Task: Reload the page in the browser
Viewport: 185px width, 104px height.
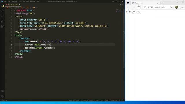Action: [139, 7]
